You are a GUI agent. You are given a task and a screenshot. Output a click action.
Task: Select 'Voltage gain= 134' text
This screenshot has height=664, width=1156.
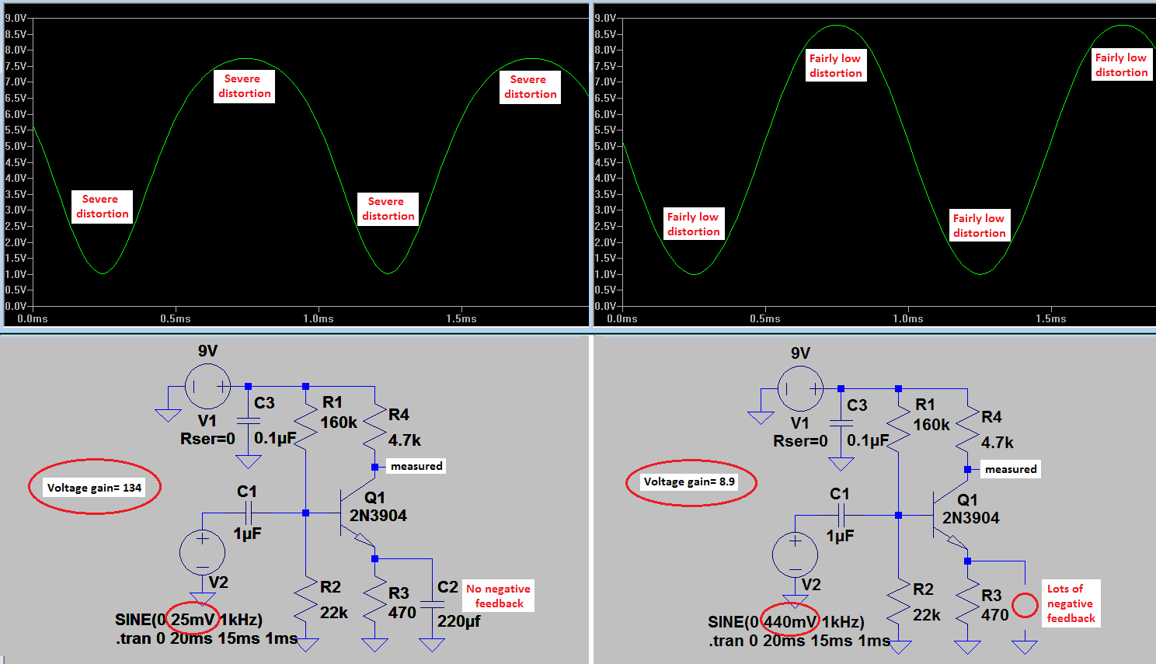(x=95, y=488)
